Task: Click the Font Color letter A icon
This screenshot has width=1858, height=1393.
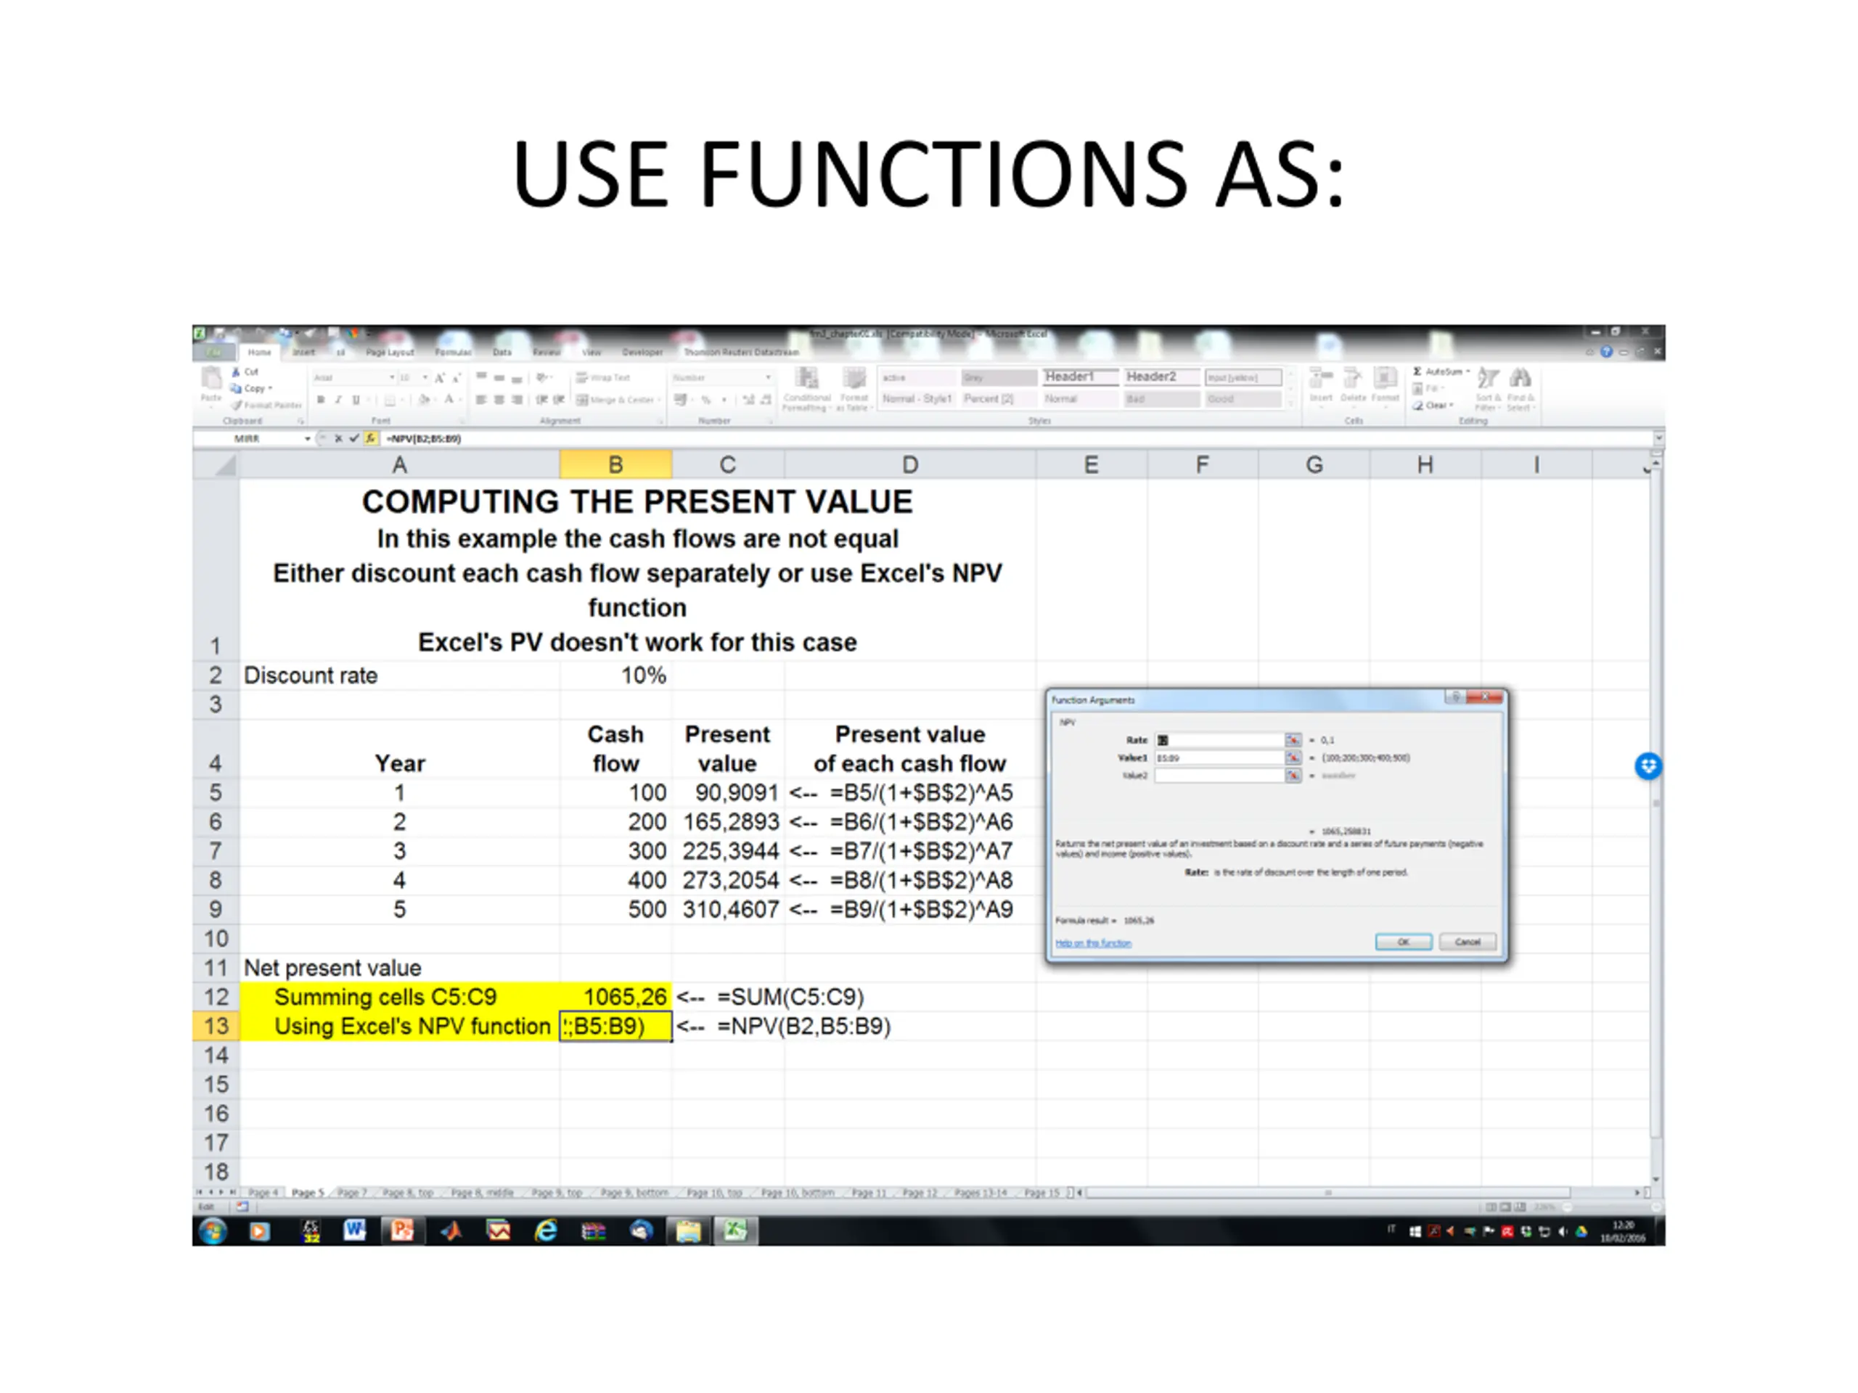Action: [x=449, y=400]
